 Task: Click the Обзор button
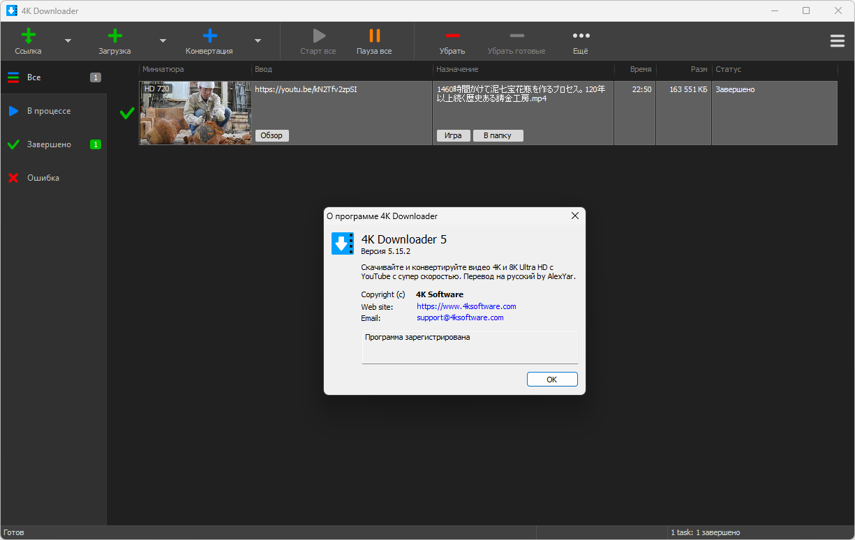(272, 135)
